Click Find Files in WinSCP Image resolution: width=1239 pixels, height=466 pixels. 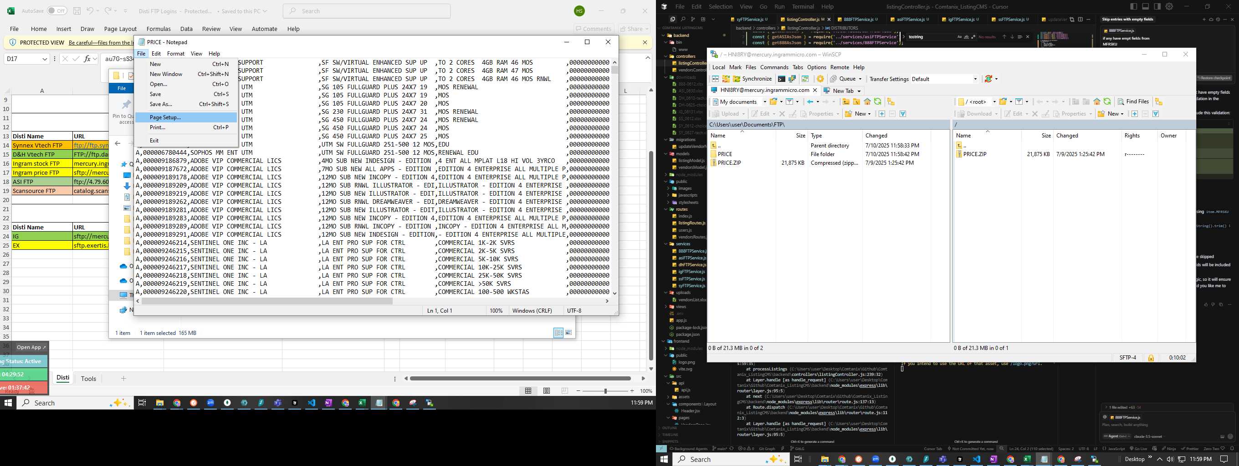coord(1133,101)
